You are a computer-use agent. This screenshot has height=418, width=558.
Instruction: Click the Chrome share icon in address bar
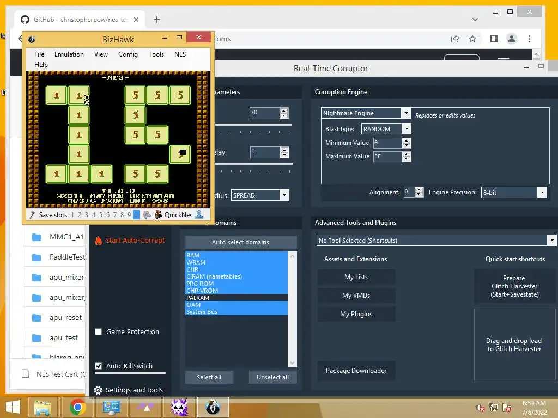455,39
